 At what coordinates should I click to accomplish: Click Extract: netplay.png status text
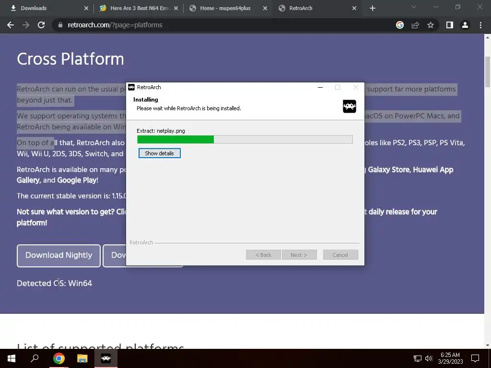tap(161, 131)
